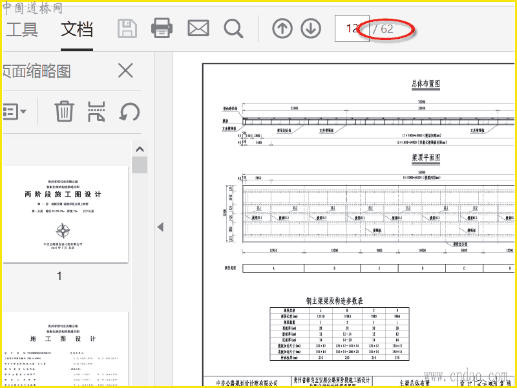517x388 pixels.
Task: Select the second page thumbnail 施工图设计
Action: click(65, 349)
